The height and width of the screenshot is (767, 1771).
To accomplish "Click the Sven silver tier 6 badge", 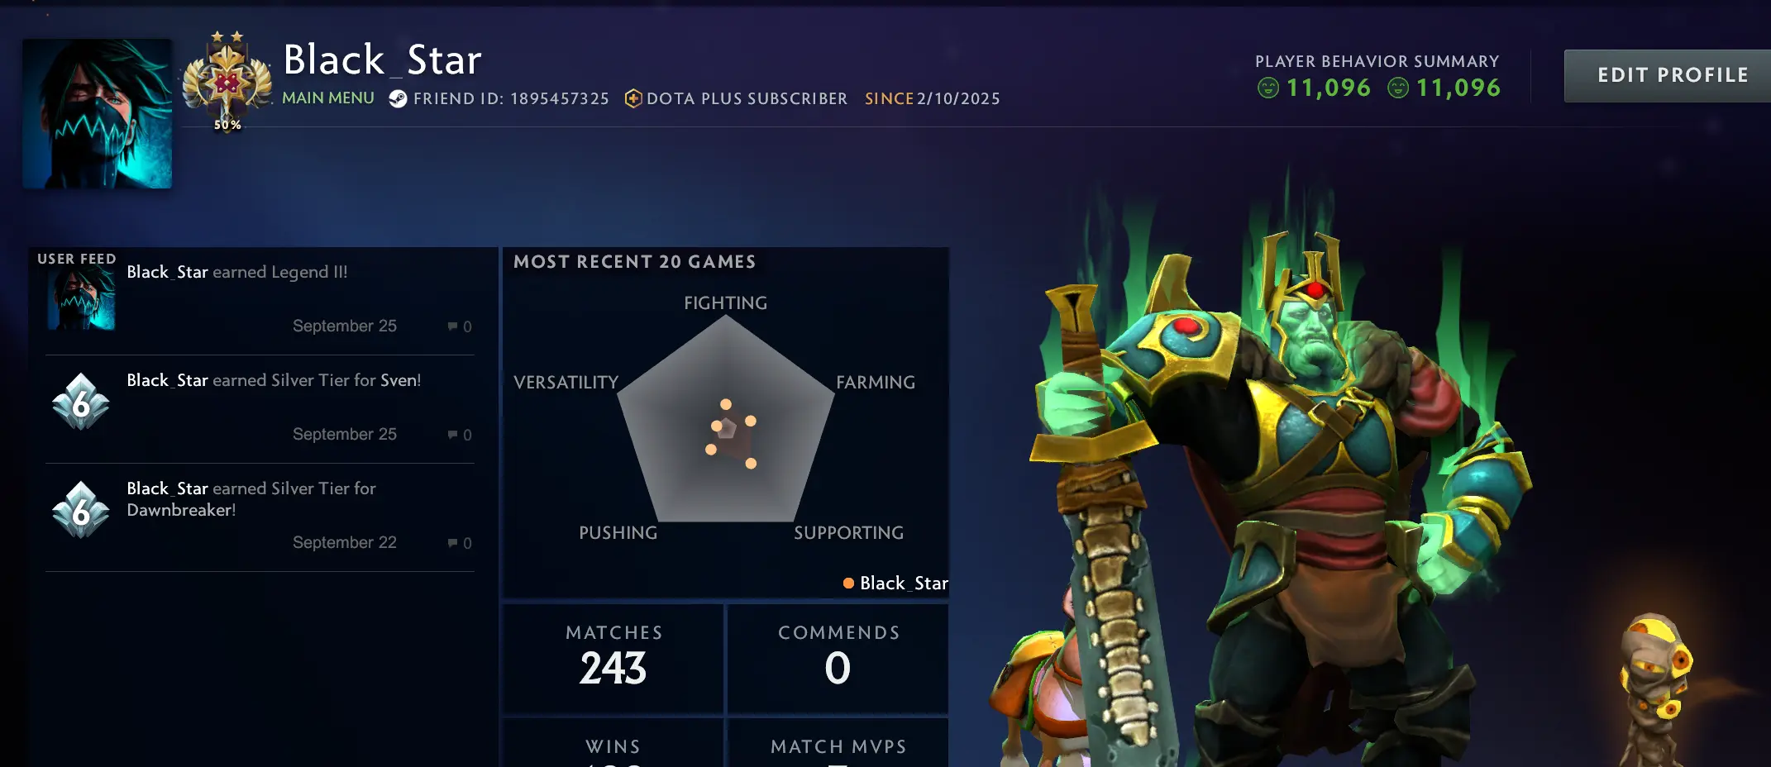I will (80, 402).
